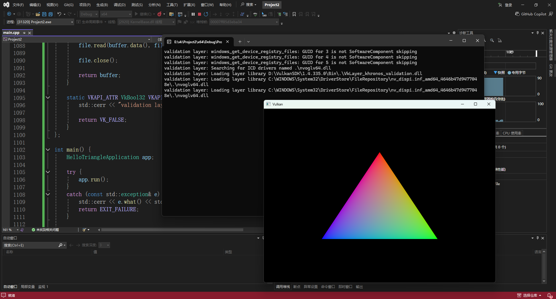
Task: Pin the main.cpp tab
Action: pos(24,33)
